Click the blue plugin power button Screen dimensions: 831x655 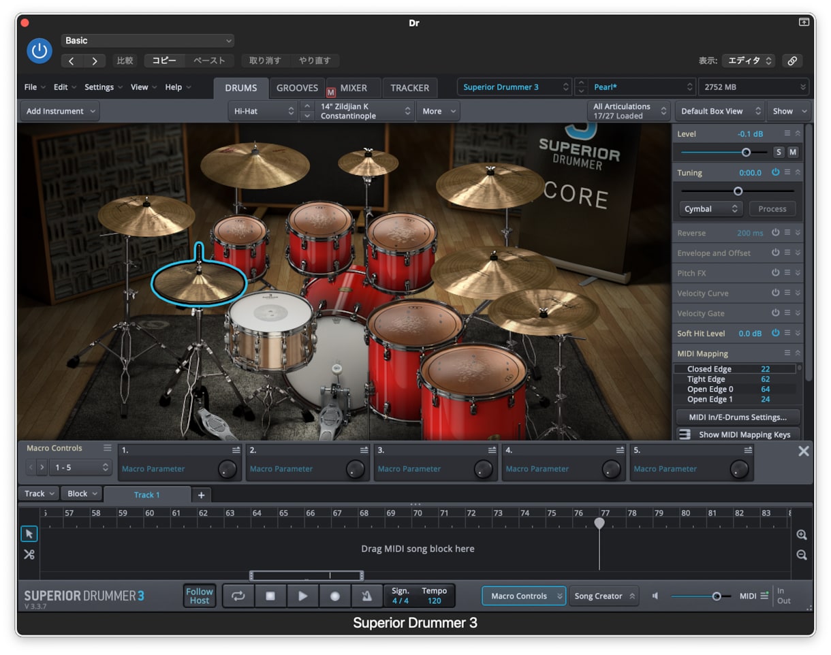coord(40,51)
